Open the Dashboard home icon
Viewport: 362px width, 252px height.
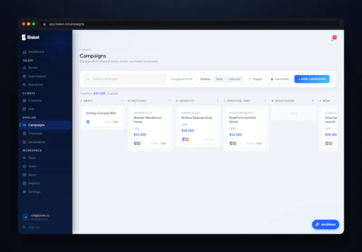click(24, 52)
